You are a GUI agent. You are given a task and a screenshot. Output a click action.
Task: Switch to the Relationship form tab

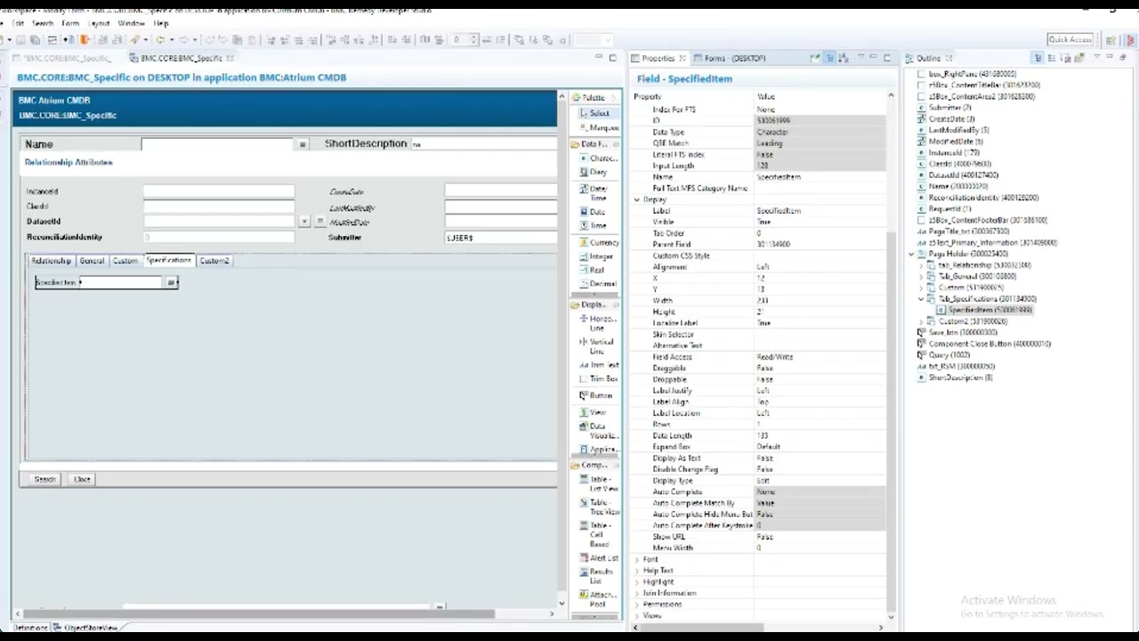(x=51, y=261)
